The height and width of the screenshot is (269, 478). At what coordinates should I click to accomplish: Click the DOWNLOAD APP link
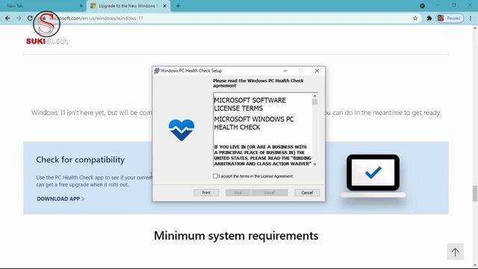[x=60, y=199]
